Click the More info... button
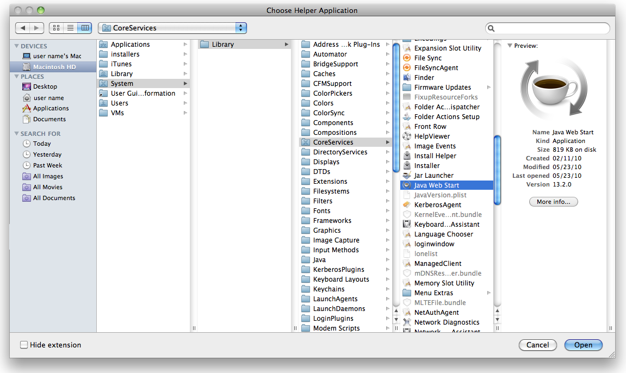 553,202
